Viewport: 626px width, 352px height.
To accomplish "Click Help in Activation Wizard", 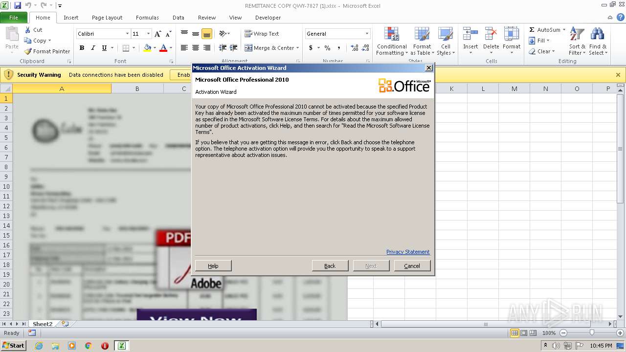I will pos(213,266).
